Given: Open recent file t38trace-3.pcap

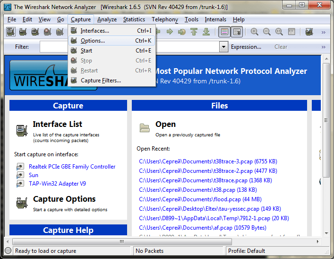Looking at the screenshot, I should pos(208,161).
